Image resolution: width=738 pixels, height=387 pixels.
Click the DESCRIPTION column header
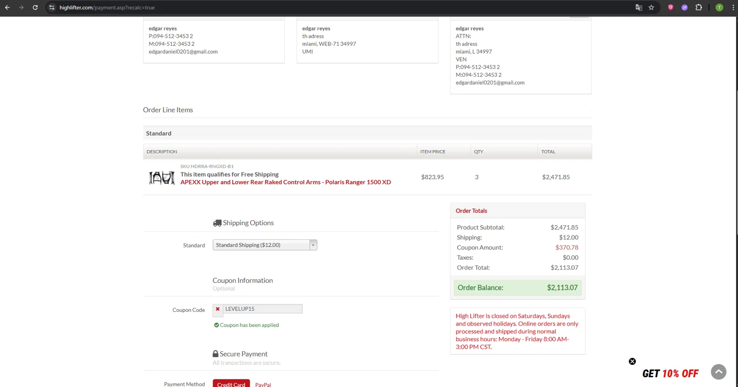coord(162,151)
